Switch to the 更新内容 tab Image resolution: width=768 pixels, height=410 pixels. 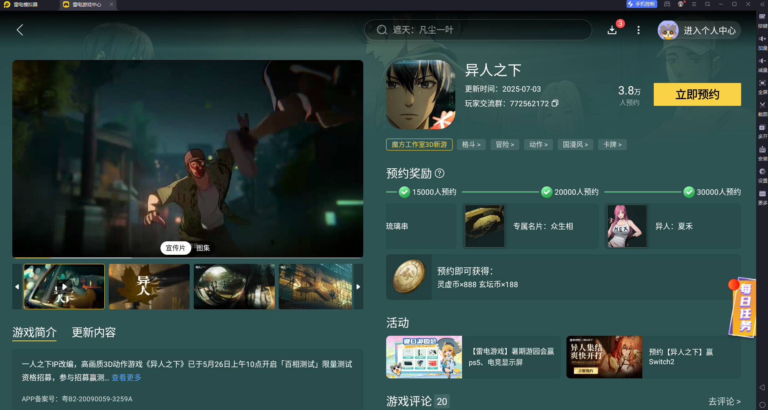94,332
